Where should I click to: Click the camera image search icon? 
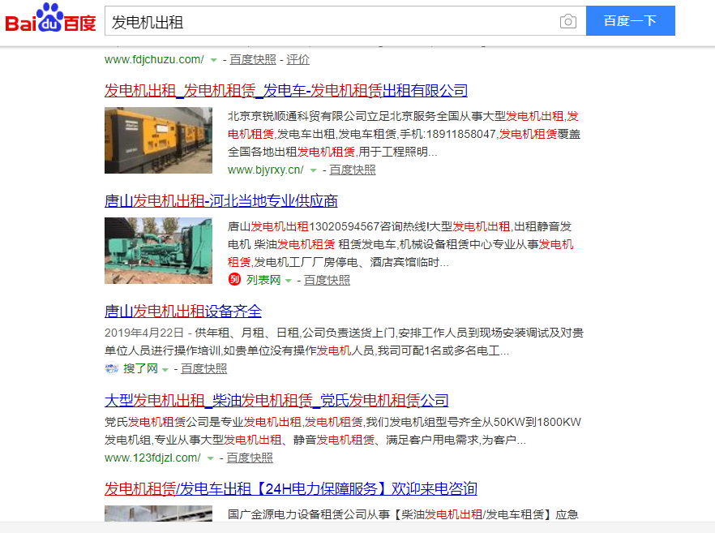point(568,22)
